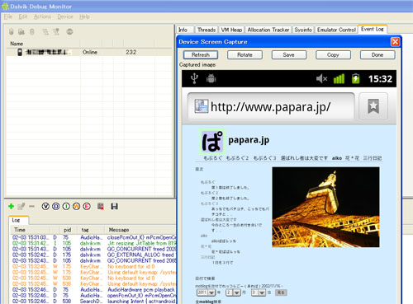The width and height of the screenshot is (413, 304).
Task: Click the browser bookmark star icon
Action: tap(373, 106)
